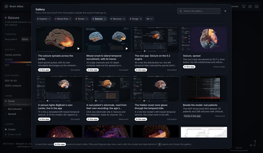The width and height of the screenshot is (263, 153).
Task: Select 'None' for Real patient in sidebar
Action: click(x=25, y=39)
